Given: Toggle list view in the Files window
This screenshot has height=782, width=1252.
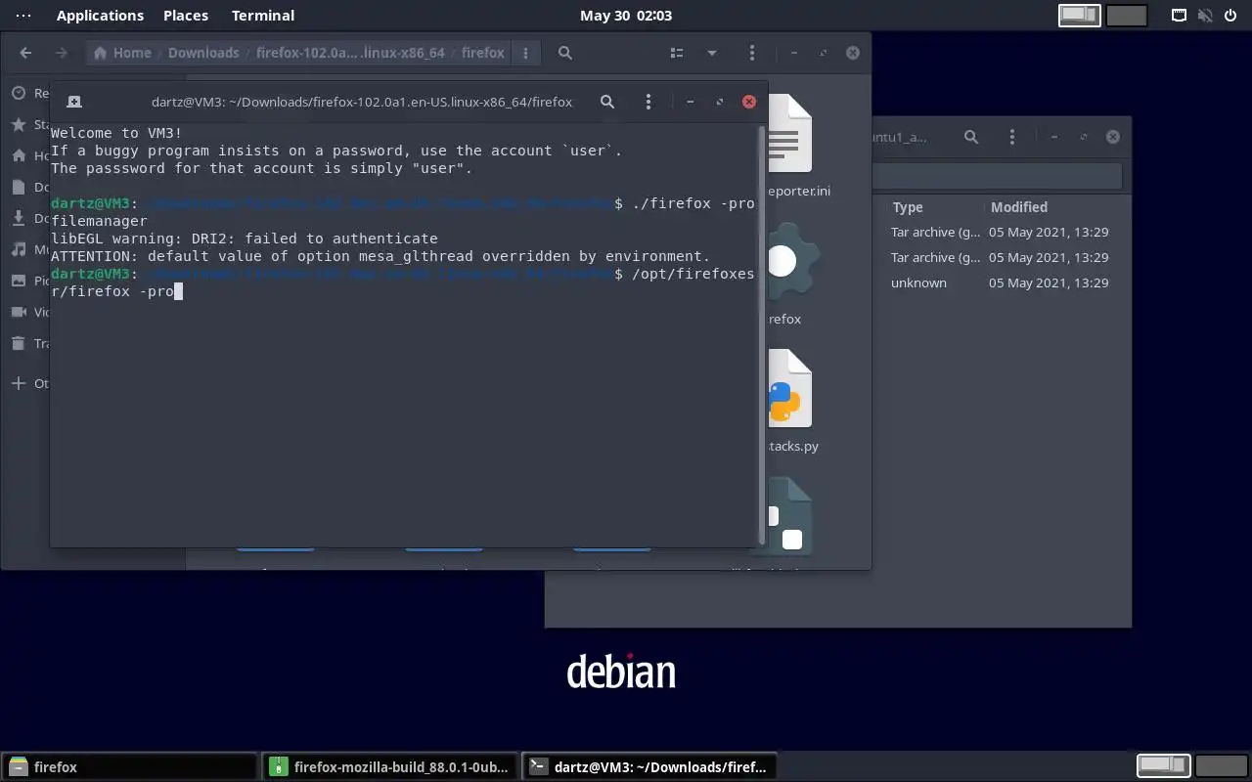Looking at the screenshot, I should 677,53.
